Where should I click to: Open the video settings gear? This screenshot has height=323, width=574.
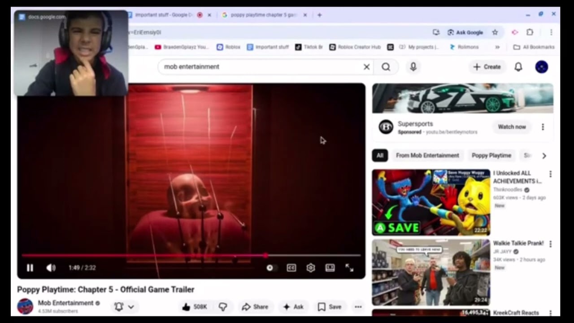click(311, 268)
